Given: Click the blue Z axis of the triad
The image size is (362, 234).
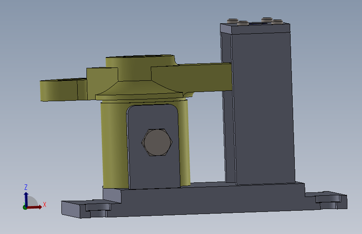Looking at the screenshot, I should tap(26, 199).
